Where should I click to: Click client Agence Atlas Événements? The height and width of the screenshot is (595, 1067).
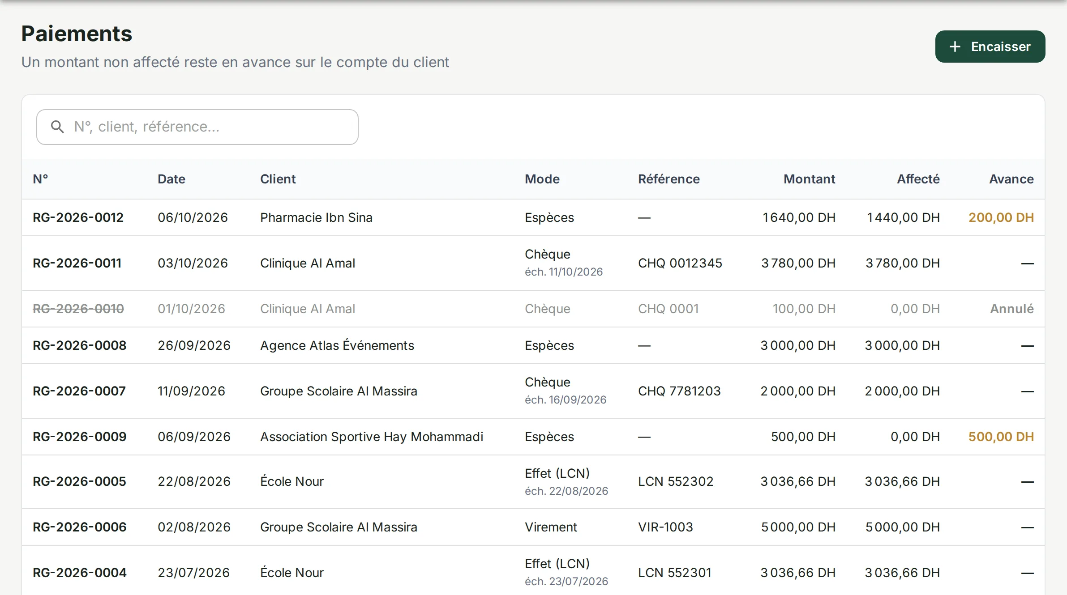click(x=337, y=345)
